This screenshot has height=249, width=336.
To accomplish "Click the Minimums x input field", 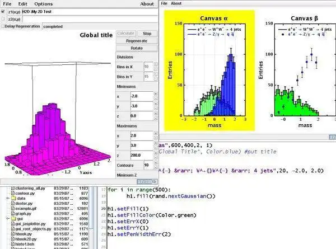I will tap(142, 96).
